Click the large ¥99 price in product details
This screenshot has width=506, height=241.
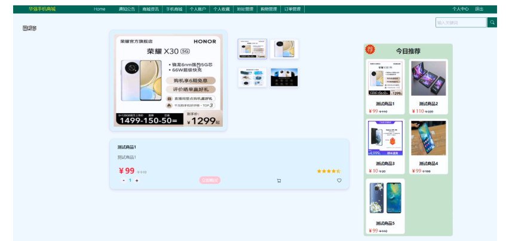127,171
